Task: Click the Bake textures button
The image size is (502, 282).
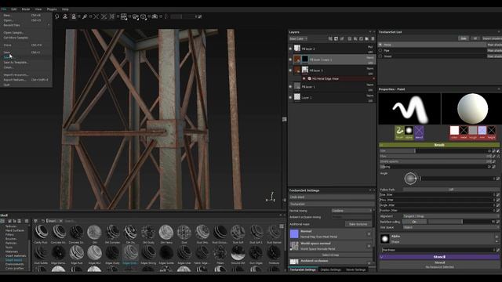Action: pos(358,224)
